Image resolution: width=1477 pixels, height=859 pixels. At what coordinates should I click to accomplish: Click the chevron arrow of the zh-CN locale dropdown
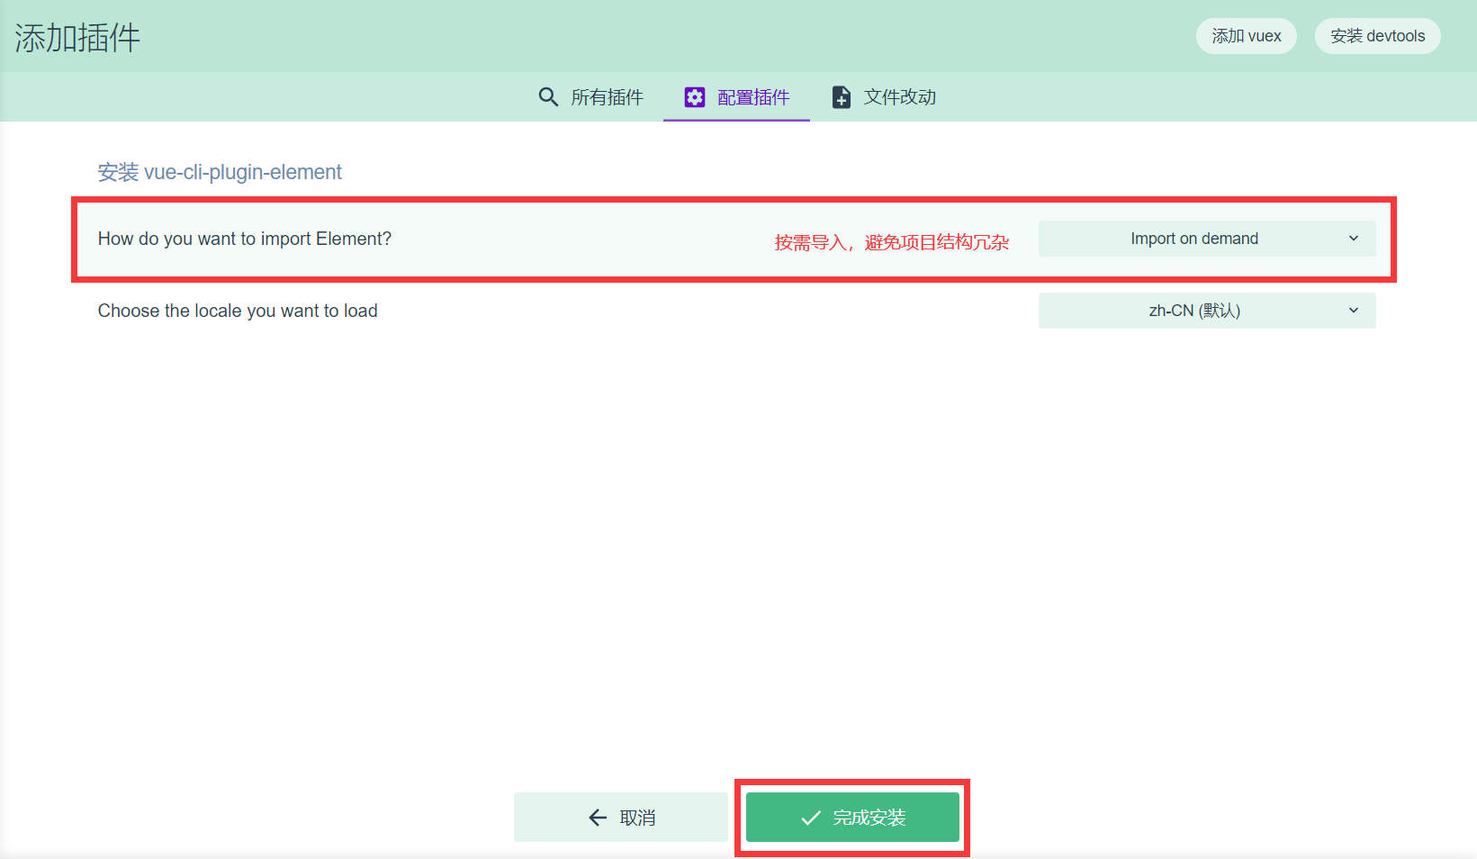[1354, 311]
